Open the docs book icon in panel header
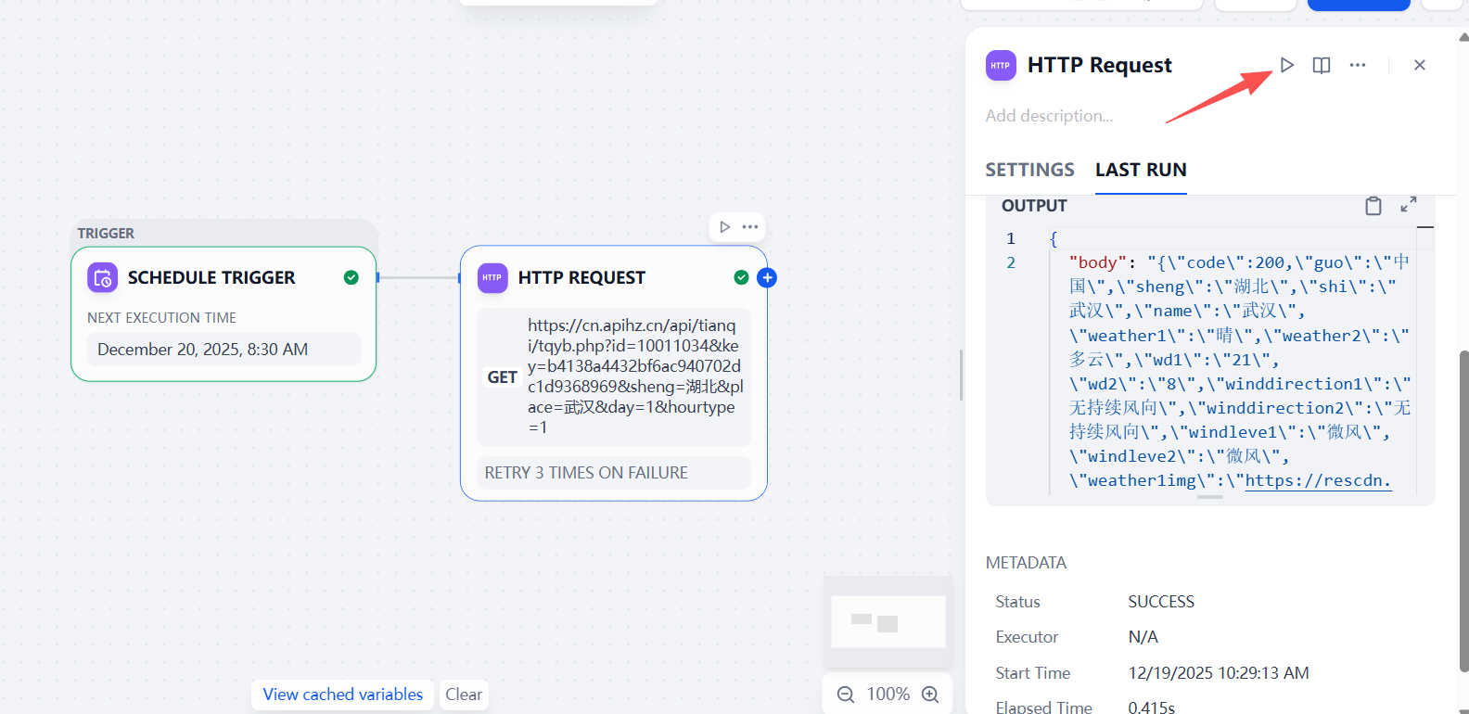Screen dimensions: 1469x714 click(x=1322, y=65)
